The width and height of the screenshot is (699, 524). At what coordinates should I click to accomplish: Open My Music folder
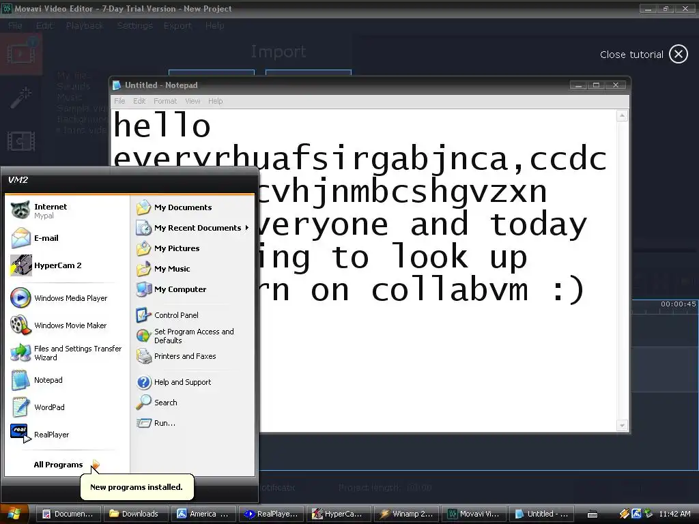click(192, 269)
